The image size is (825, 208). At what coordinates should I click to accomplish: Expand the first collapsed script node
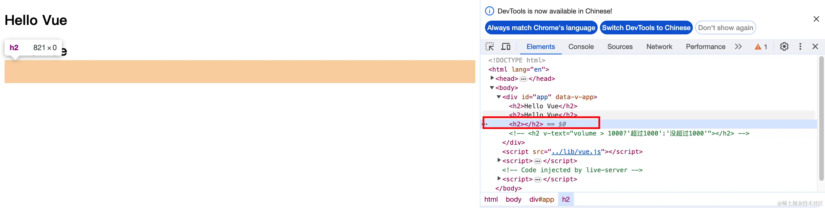click(x=499, y=160)
